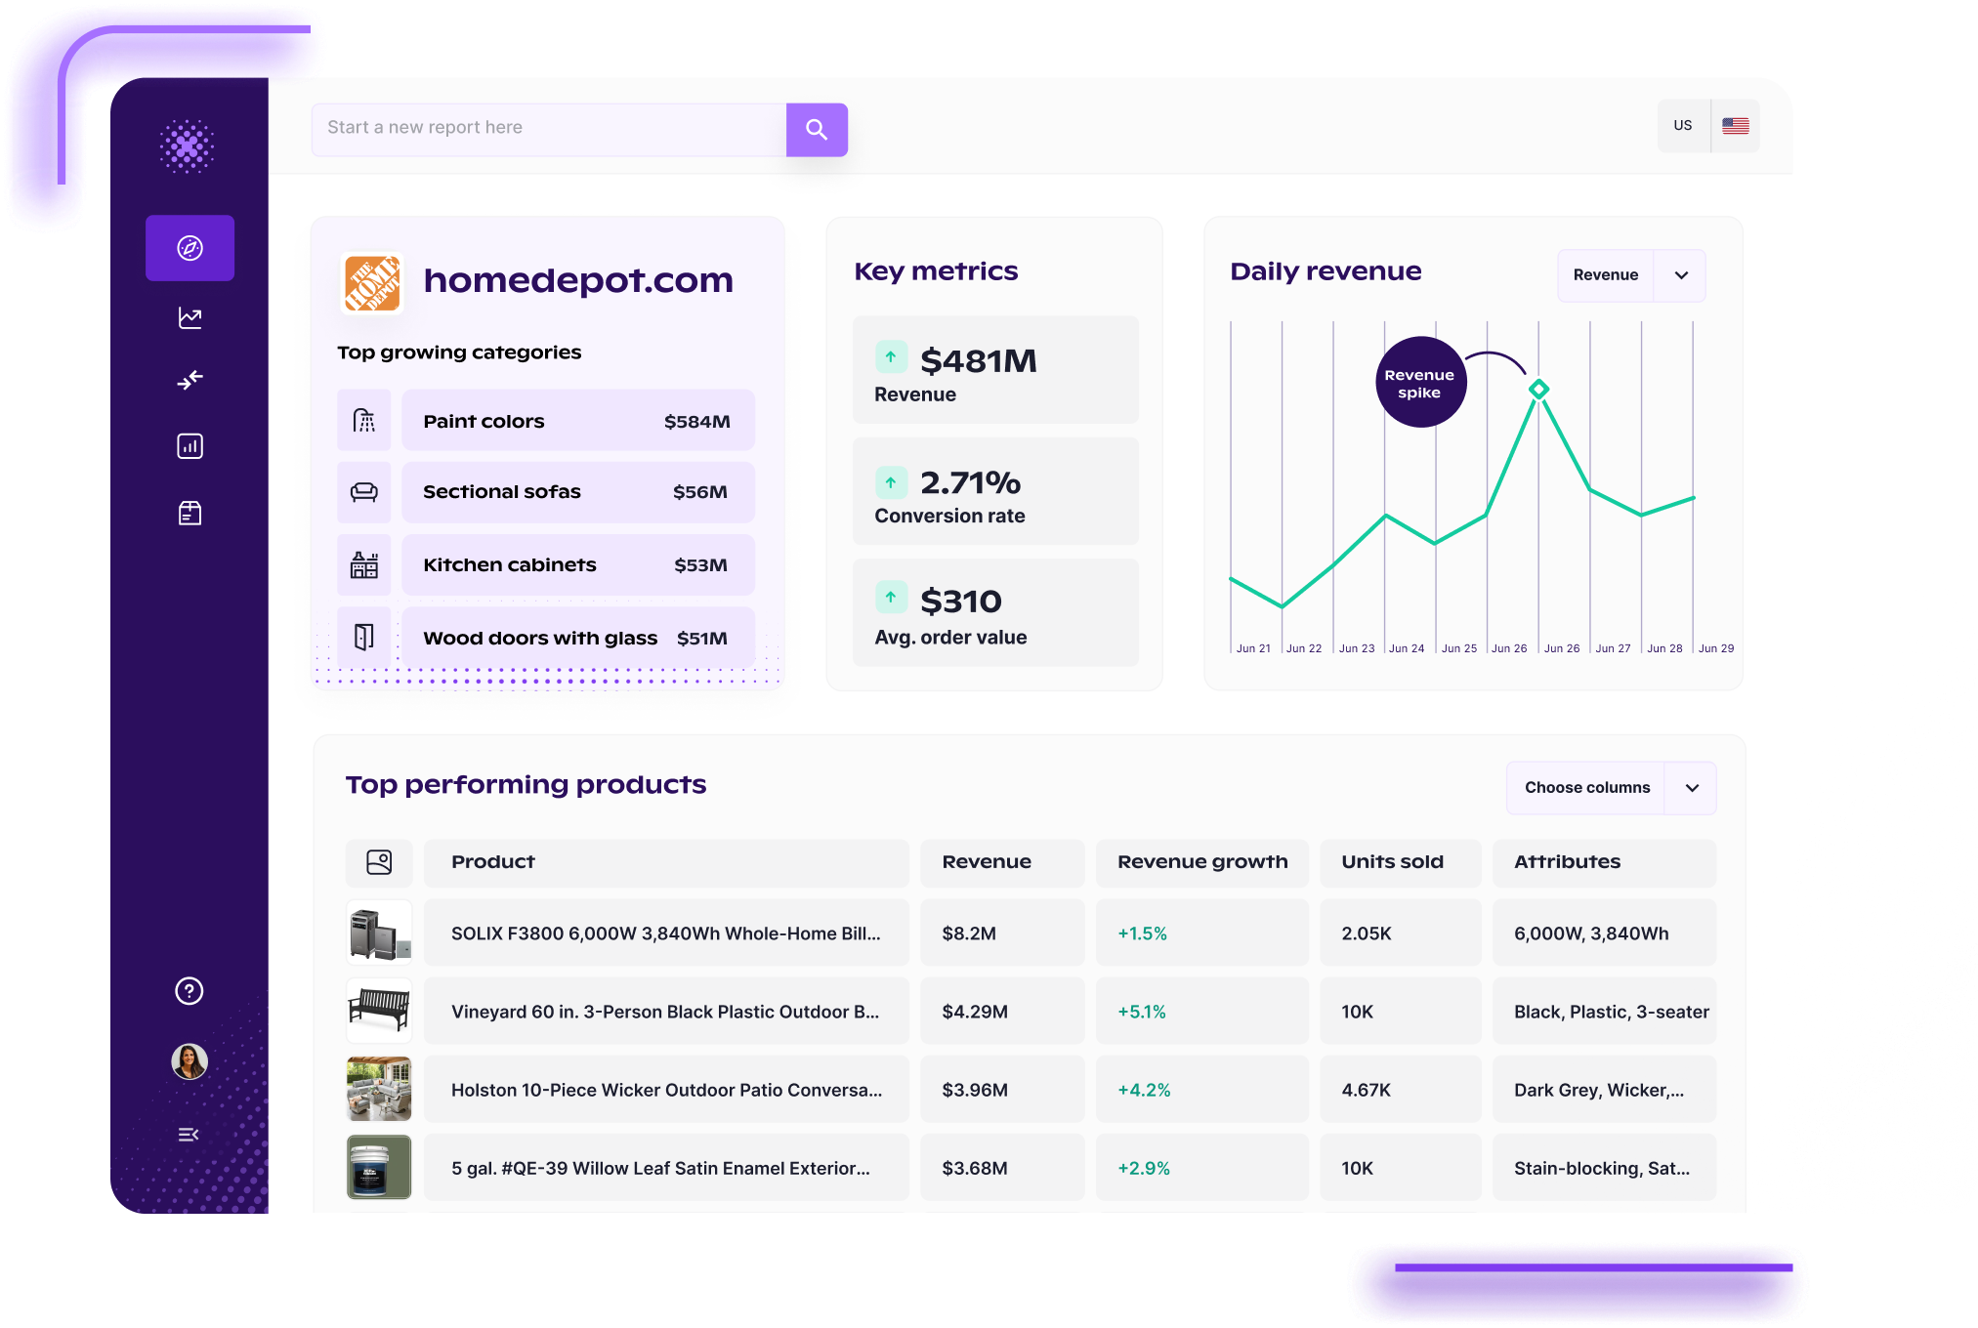
Task: Click the SOLIX F3800 product thumbnail
Action: pyautogui.click(x=379, y=934)
